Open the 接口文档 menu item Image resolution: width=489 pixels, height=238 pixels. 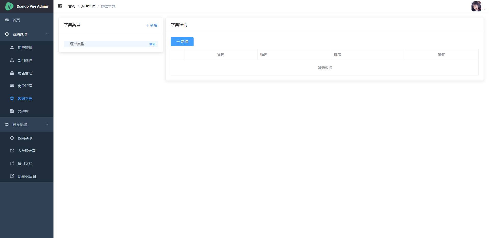[25, 164]
